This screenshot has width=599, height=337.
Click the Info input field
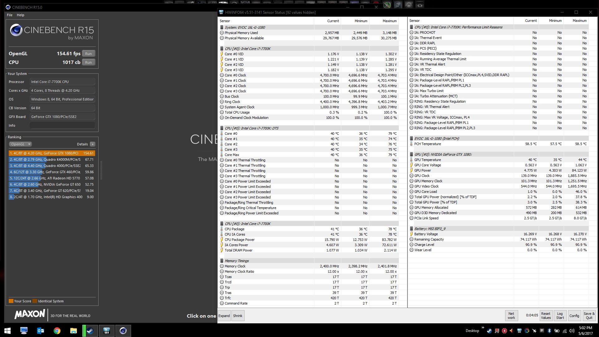point(62,125)
